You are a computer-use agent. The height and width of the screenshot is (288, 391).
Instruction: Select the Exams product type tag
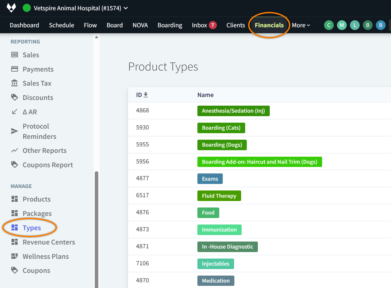coord(210,179)
